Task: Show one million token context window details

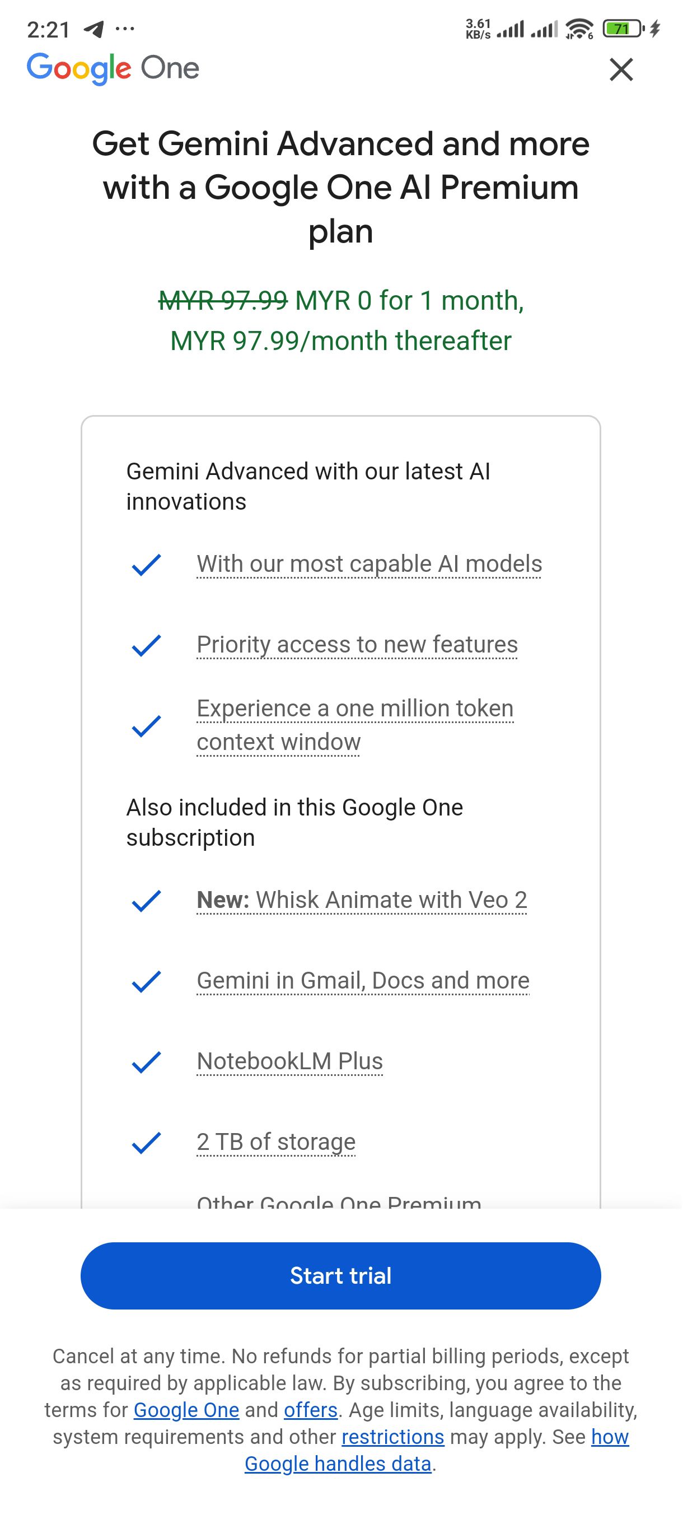Action: point(355,725)
